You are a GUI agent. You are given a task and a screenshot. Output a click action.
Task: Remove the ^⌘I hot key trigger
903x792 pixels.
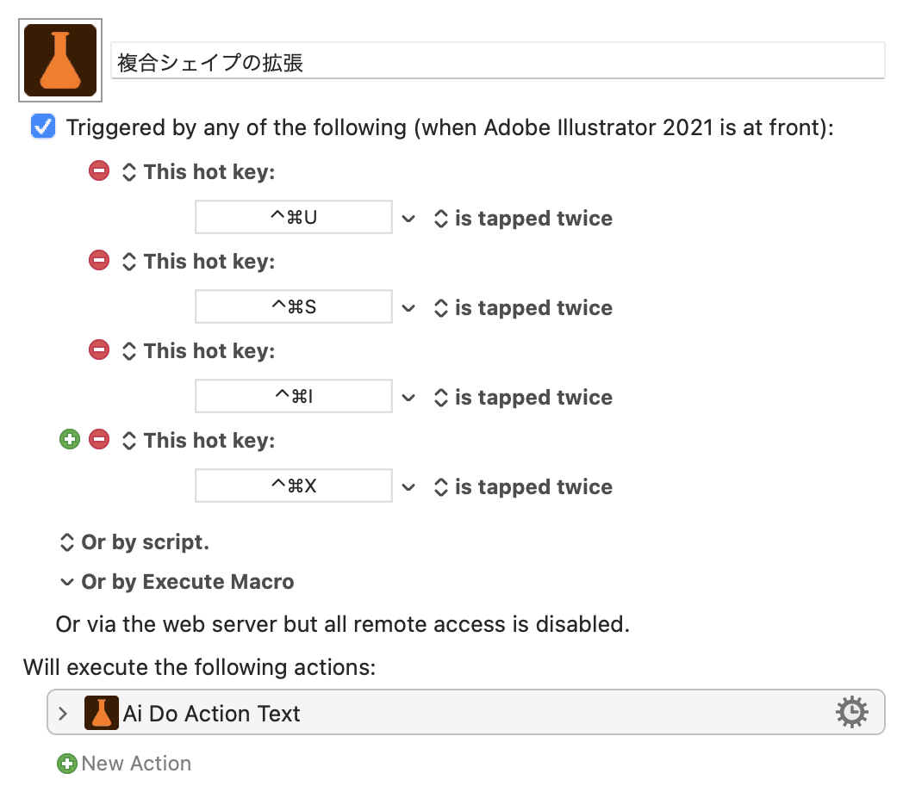click(x=99, y=350)
